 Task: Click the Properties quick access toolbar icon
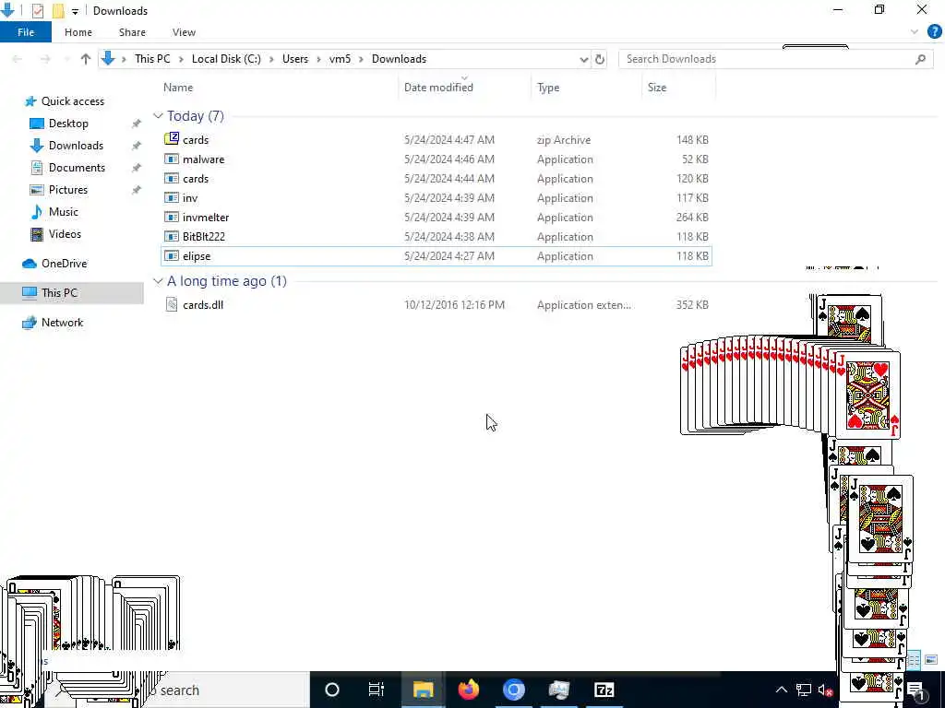tap(37, 11)
